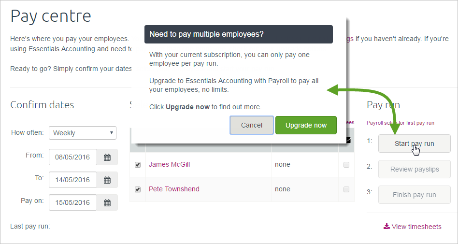Open the Pay on calendar picker

107,202
